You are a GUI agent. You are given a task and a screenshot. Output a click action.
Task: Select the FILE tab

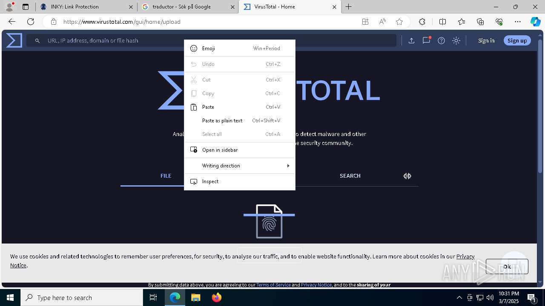pos(166,176)
